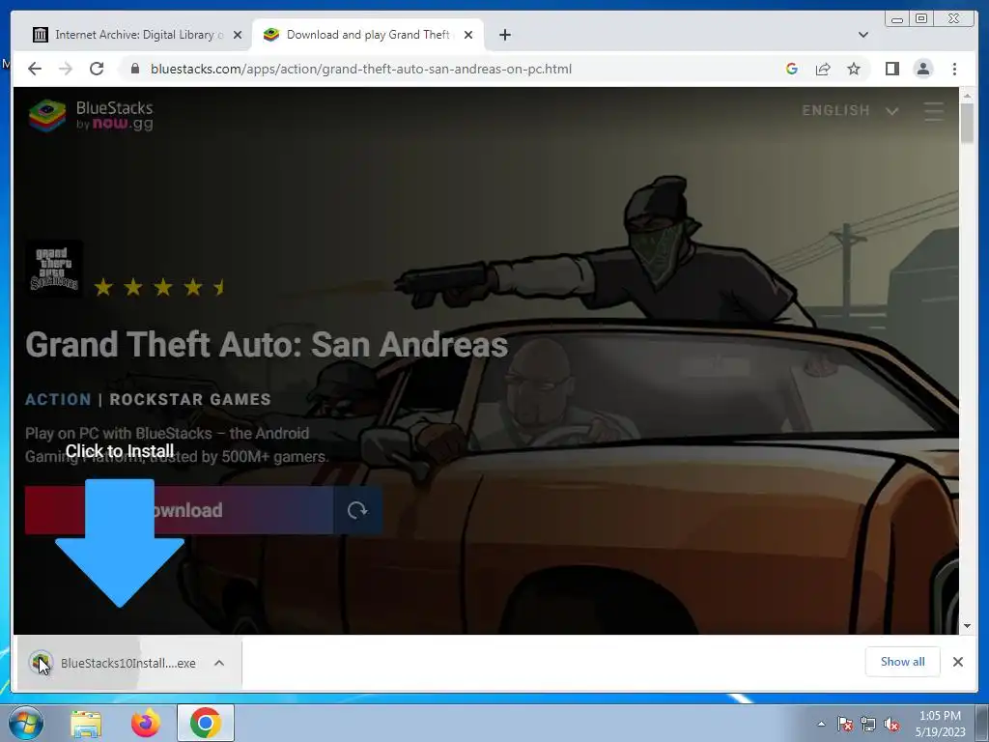The height and width of the screenshot is (742, 989).
Task: Expand the tab search chevron
Action: 863,35
